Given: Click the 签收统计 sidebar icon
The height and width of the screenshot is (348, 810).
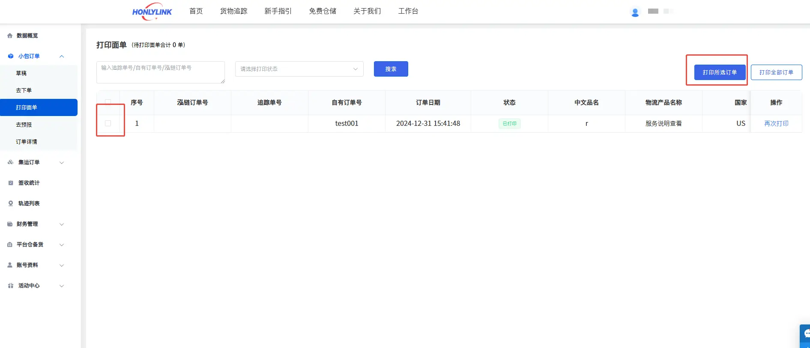Looking at the screenshot, I should [x=11, y=183].
